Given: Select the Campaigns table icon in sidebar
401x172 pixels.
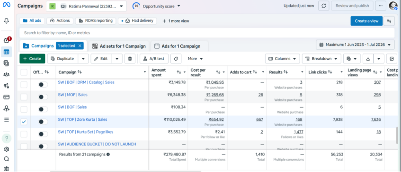Looking at the screenshot, I should pos(7,52).
